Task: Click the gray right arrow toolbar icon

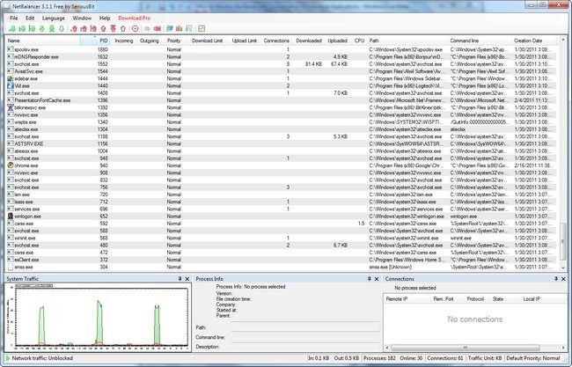Action: 147,28
